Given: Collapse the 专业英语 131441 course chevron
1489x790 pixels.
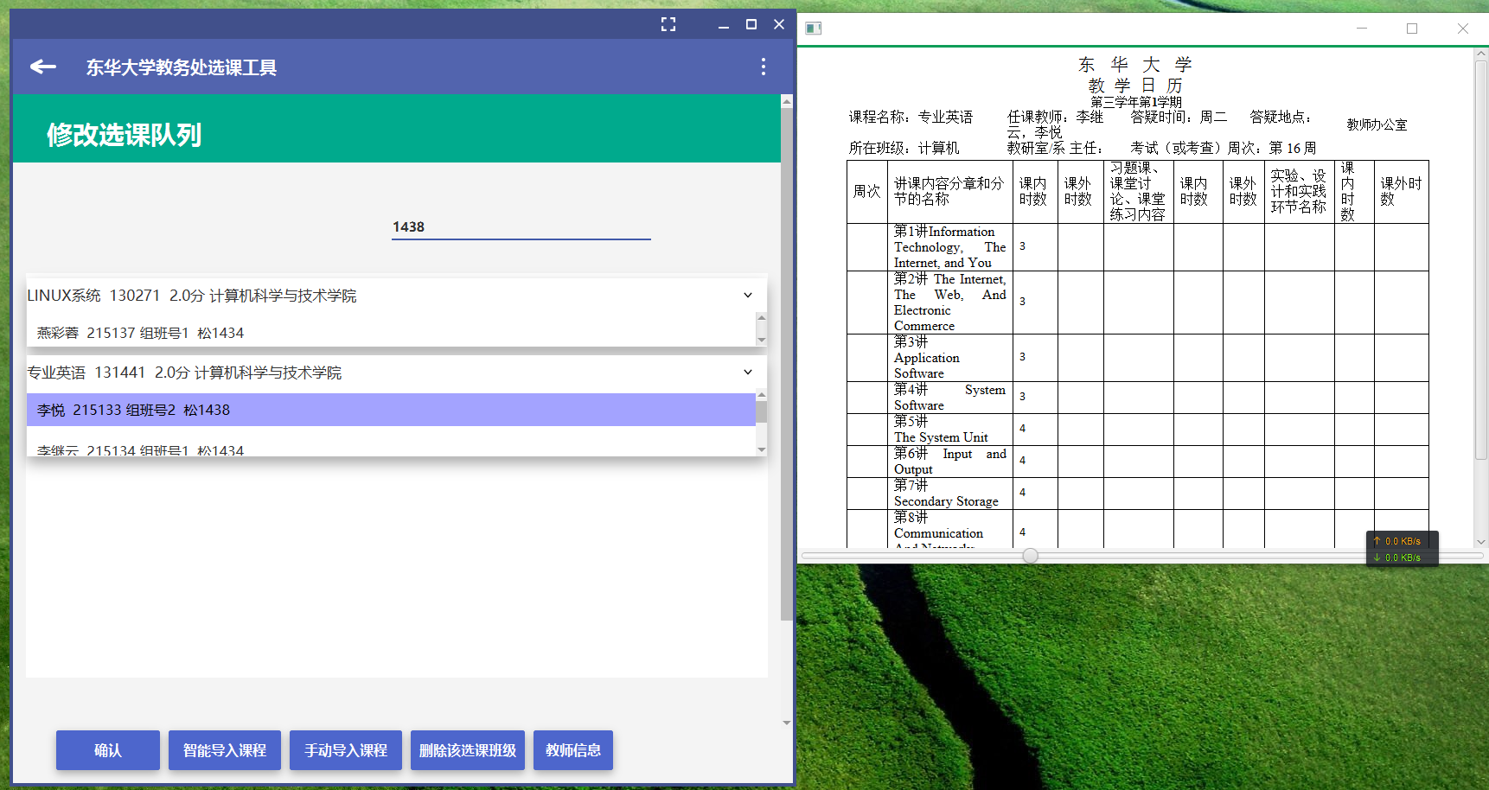Looking at the screenshot, I should click(748, 373).
